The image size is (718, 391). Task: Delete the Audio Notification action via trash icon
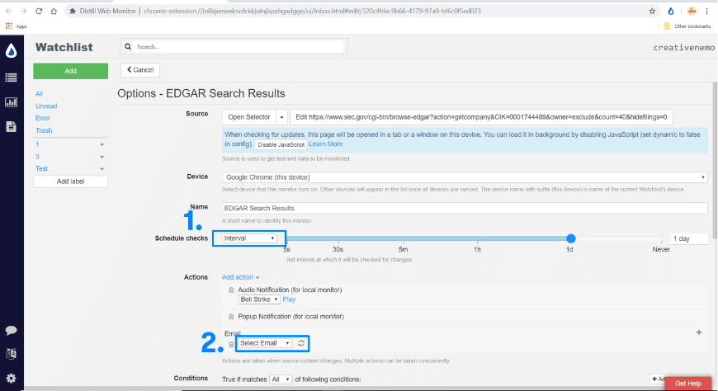(231, 291)
